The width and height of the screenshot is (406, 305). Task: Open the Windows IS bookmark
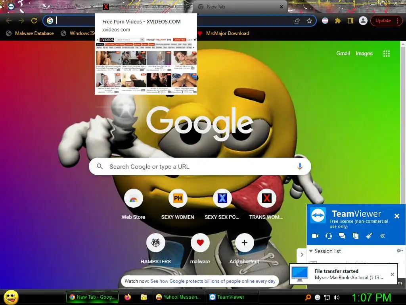click(x=78, y=33)
